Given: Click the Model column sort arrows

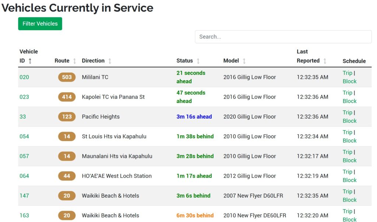Looking at the screenshot, I should pos(244,61).
